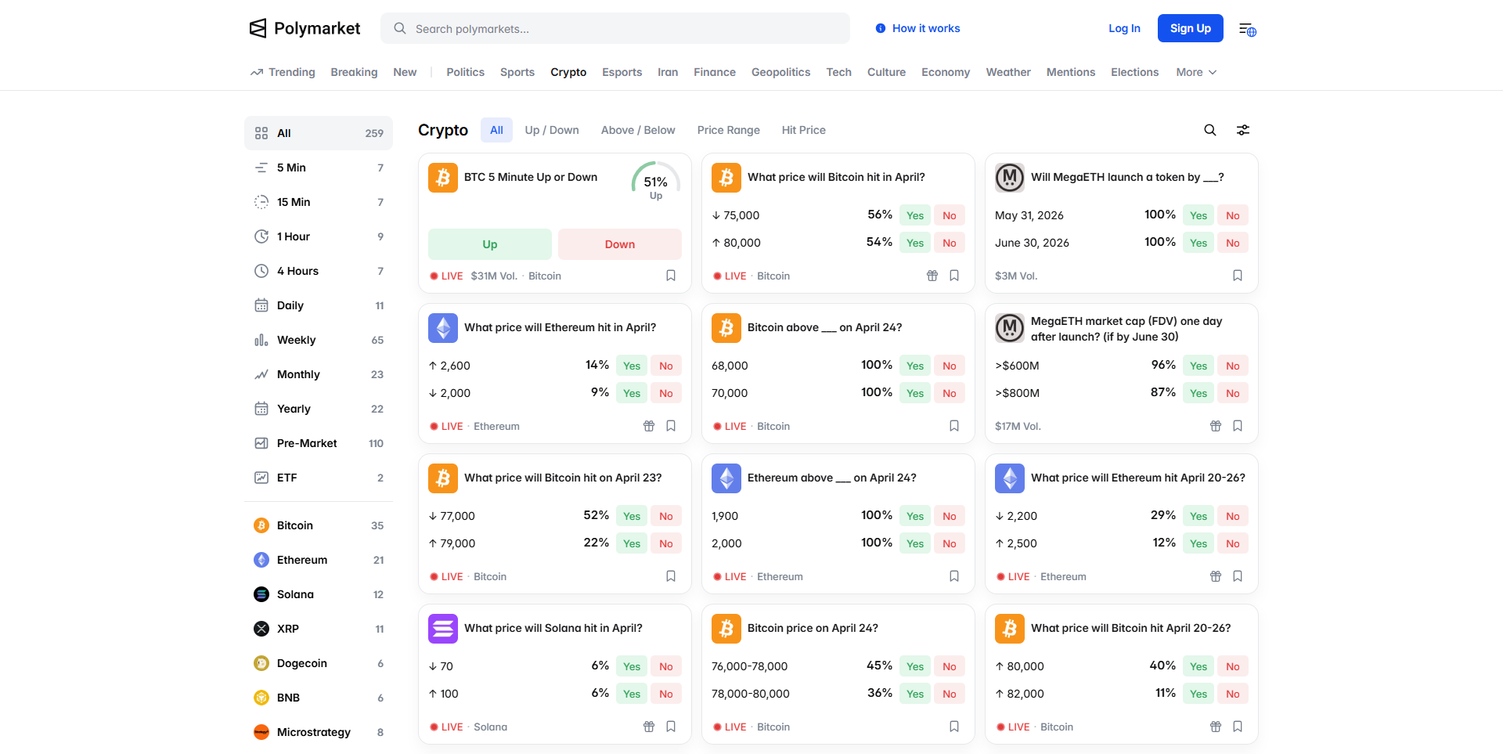The image size is (1503, 754).
Task: Open the Politics category
Action: (465, 72)
